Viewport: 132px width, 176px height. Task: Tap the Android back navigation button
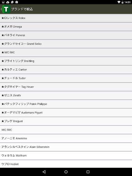(44, 172)
